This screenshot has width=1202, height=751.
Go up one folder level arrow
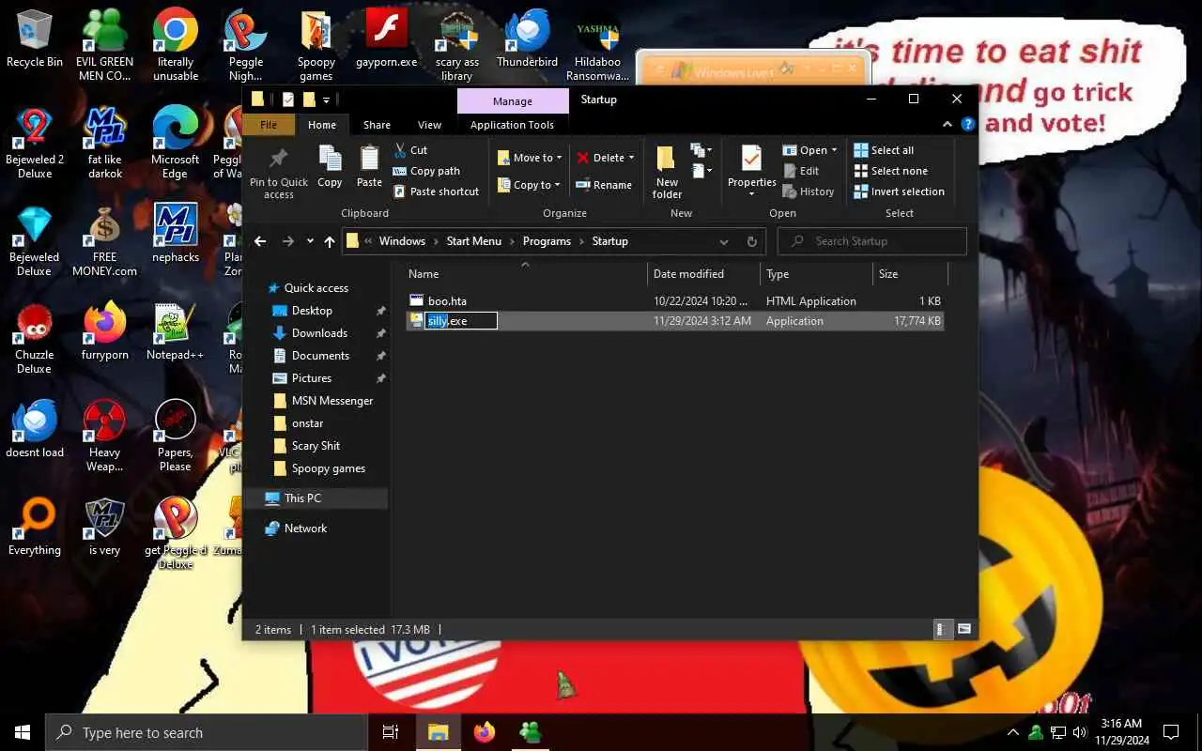point(330,241)
